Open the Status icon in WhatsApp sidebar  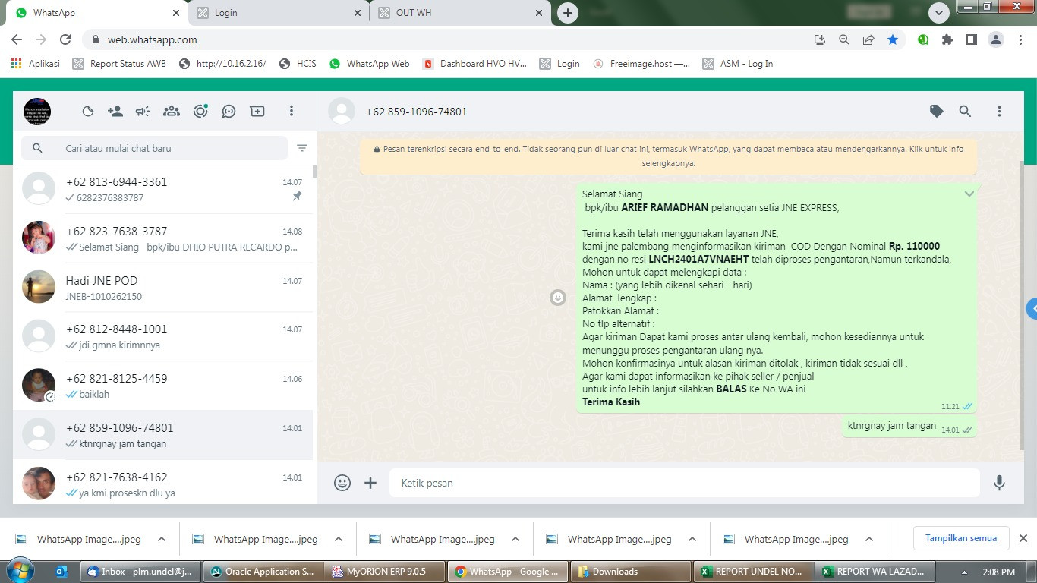pos(88,112)
